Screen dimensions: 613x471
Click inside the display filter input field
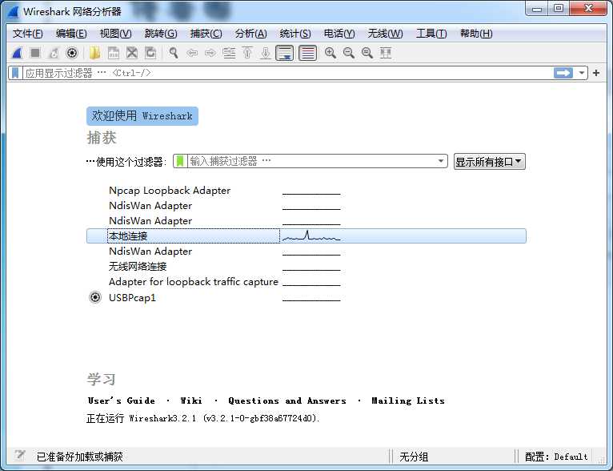[287, 73]
